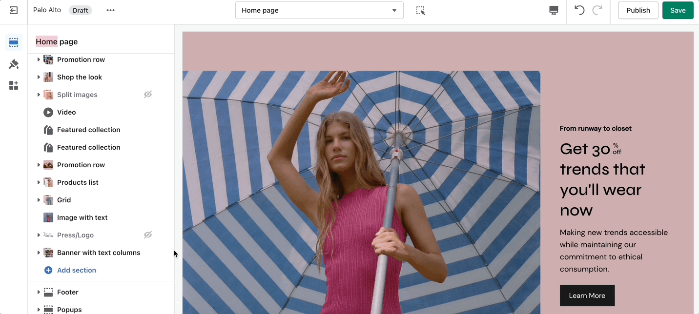Click the second Featured collection tag icon
This screenshot has height=314, width=699.
pos(48,147)
